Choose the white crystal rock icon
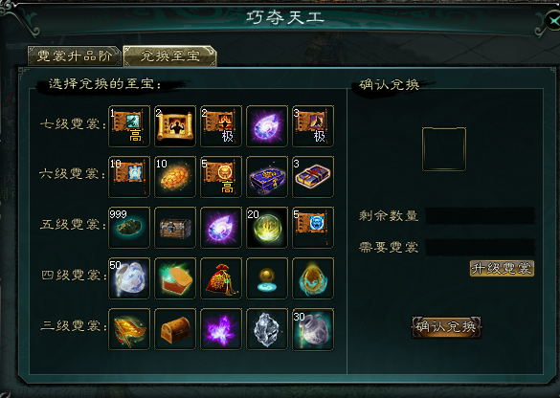Screen dimensions: 560x398 click(267, 329)
